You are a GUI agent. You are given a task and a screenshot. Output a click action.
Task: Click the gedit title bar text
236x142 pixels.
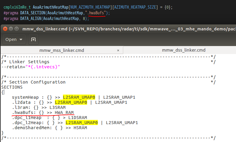coord(129,29)
